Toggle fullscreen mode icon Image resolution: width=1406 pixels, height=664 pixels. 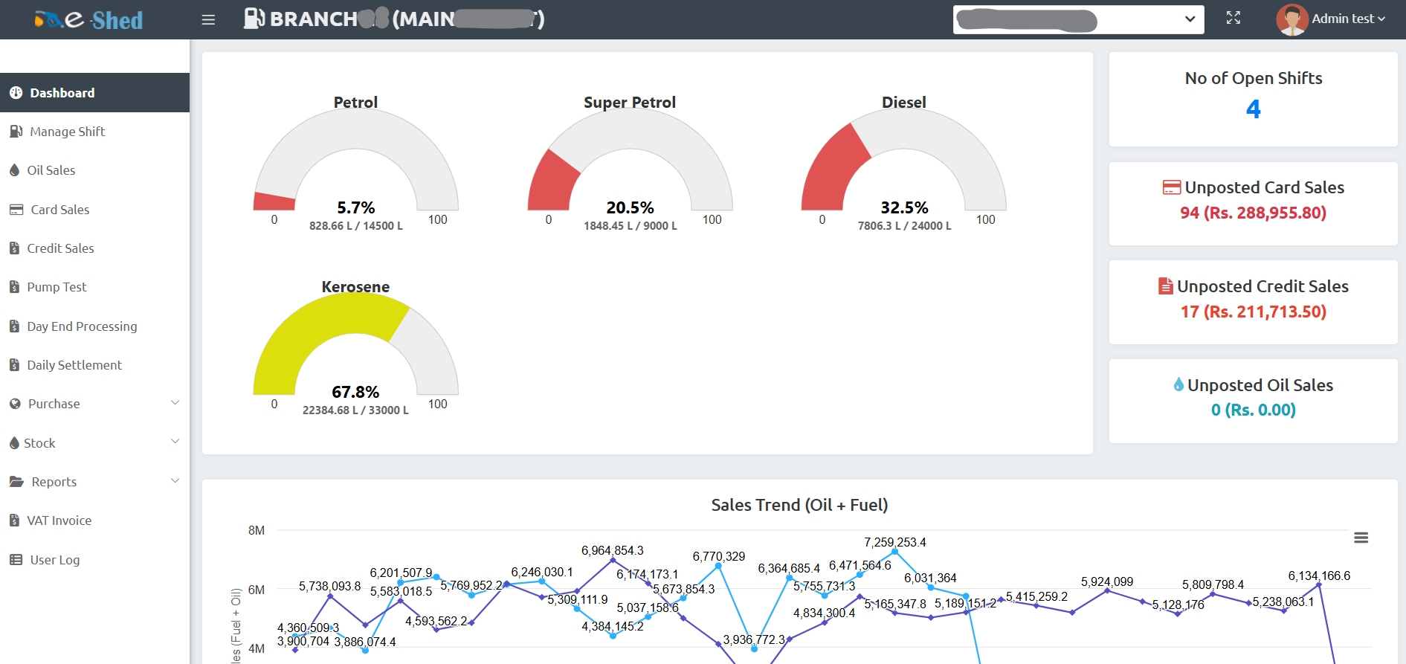pos(1234,18)
